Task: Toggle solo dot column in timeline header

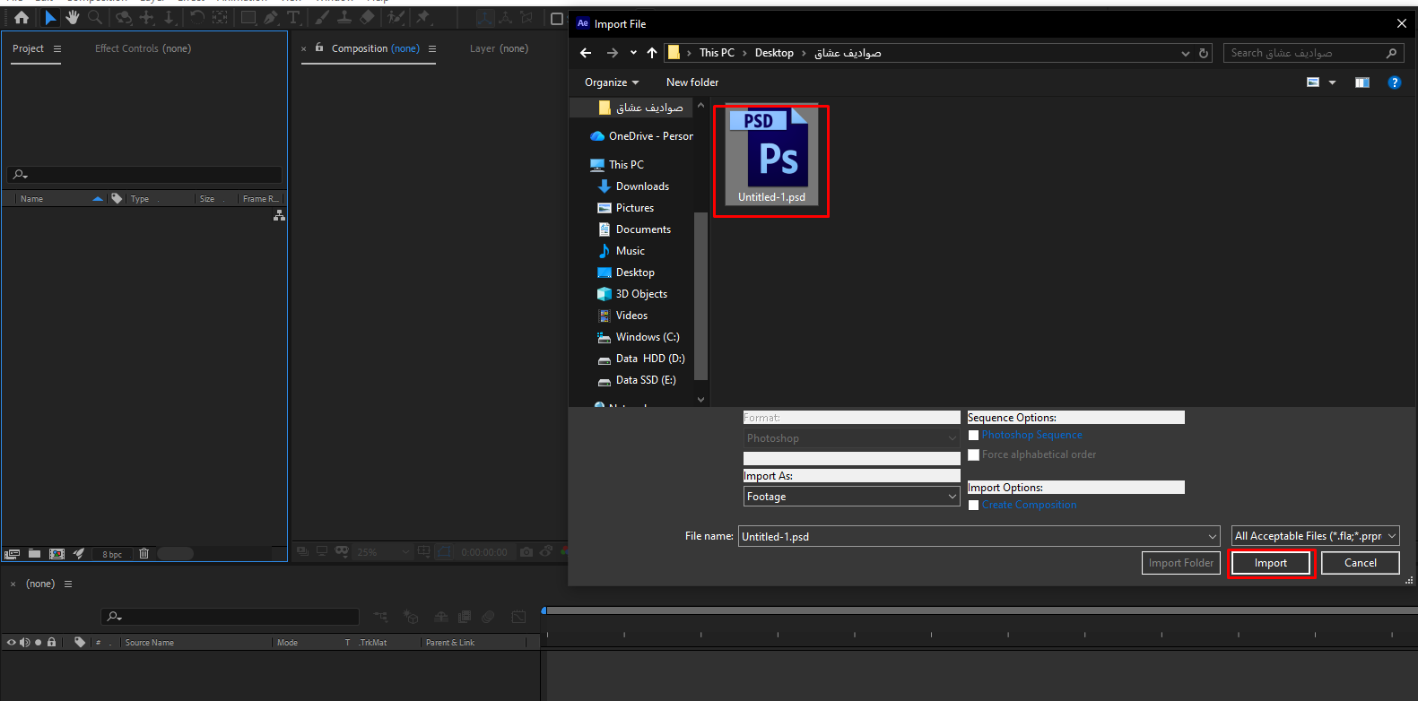Action: pos(38,643)
